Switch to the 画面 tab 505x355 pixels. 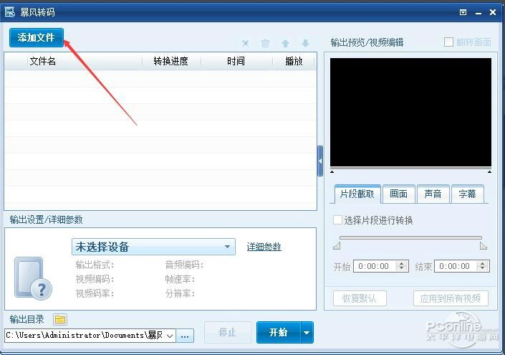pyautogui.click(x=398, y=194)
